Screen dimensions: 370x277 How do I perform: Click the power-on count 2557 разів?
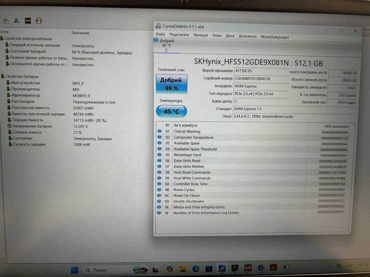coord(342,95)
